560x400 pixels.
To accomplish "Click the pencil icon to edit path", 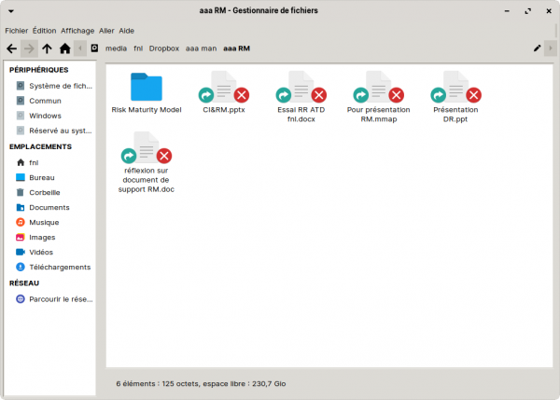I will [537, 48].
